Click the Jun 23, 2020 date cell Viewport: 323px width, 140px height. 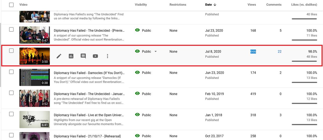pos(214,73)
